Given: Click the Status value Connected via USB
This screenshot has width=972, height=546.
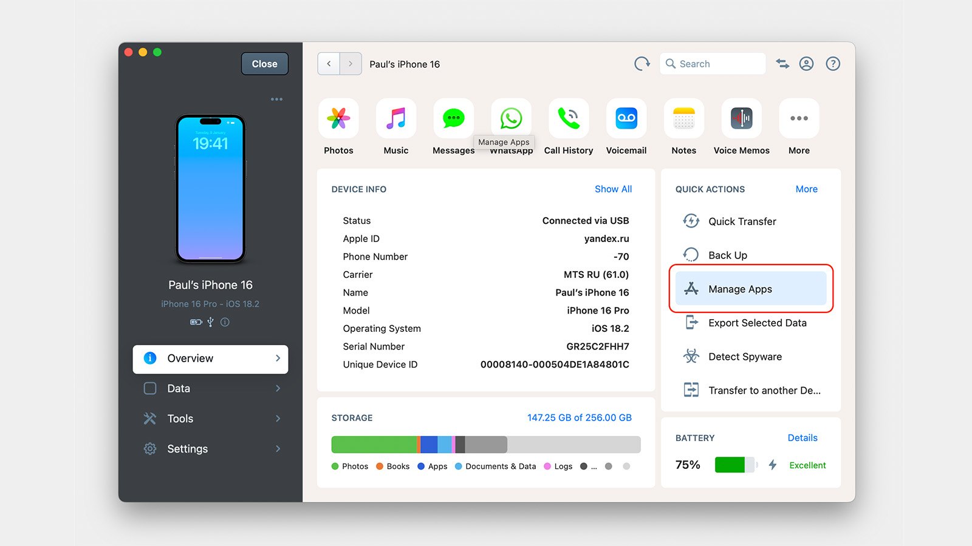Looking at the screenshot, I should 586,221.
